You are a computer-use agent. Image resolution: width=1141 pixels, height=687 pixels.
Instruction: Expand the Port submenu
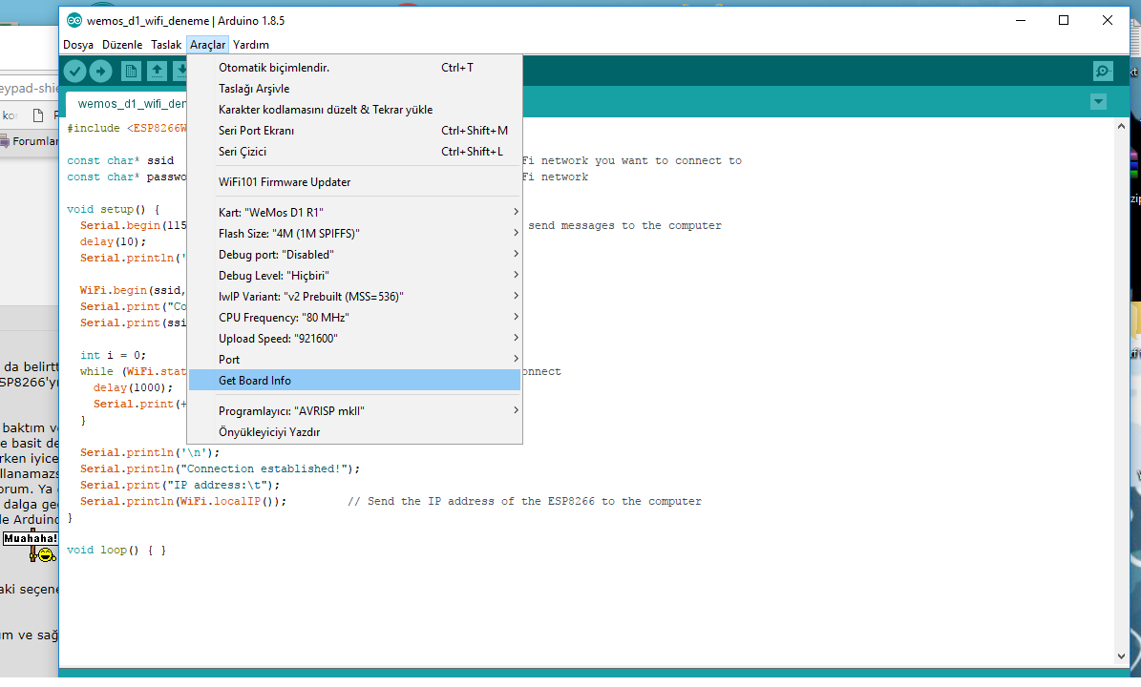click(x=354, y=360)
